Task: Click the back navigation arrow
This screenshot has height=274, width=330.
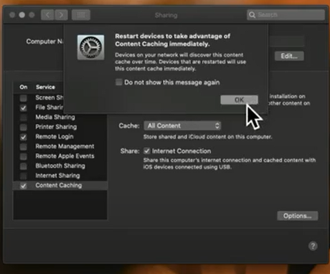Action: click(x=47, y=15)
